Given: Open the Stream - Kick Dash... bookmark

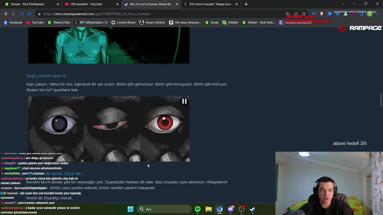Looking at the screenshot, I should pyautogui.click(x=259, y=22).
